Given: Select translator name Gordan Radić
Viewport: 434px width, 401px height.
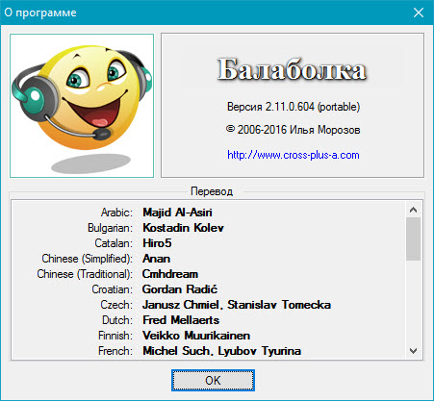Looking at the screenshot, I should tap(180, 289).
